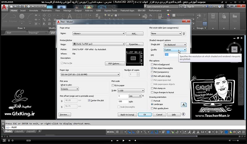
Task: Select Landscape orientation radio button
Action: [x=152, y=104]
